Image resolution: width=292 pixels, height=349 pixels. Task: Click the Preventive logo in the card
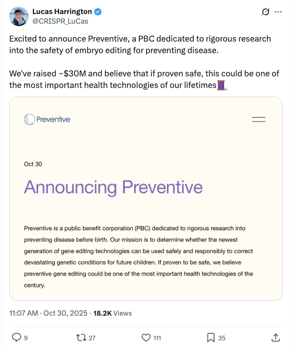tap(47, 119)
